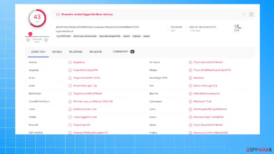Viewport: 274px width, 154px height.
Task: Click the DrWeb detection warning icon
Action: pyautogui.click(x=70, y=117)
